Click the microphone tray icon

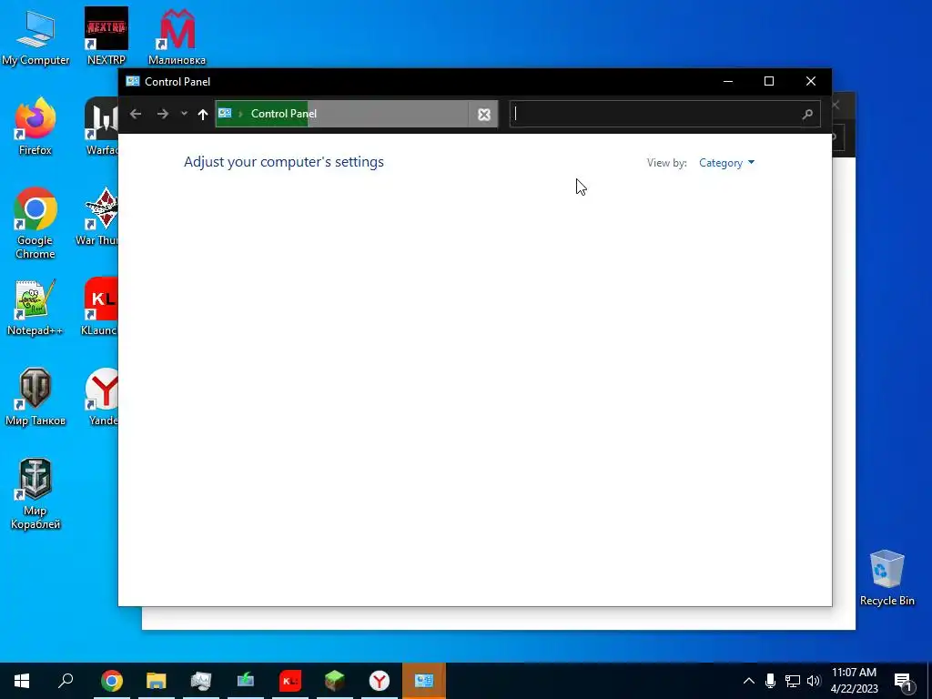pyautogui.click(x=770, y=681)
